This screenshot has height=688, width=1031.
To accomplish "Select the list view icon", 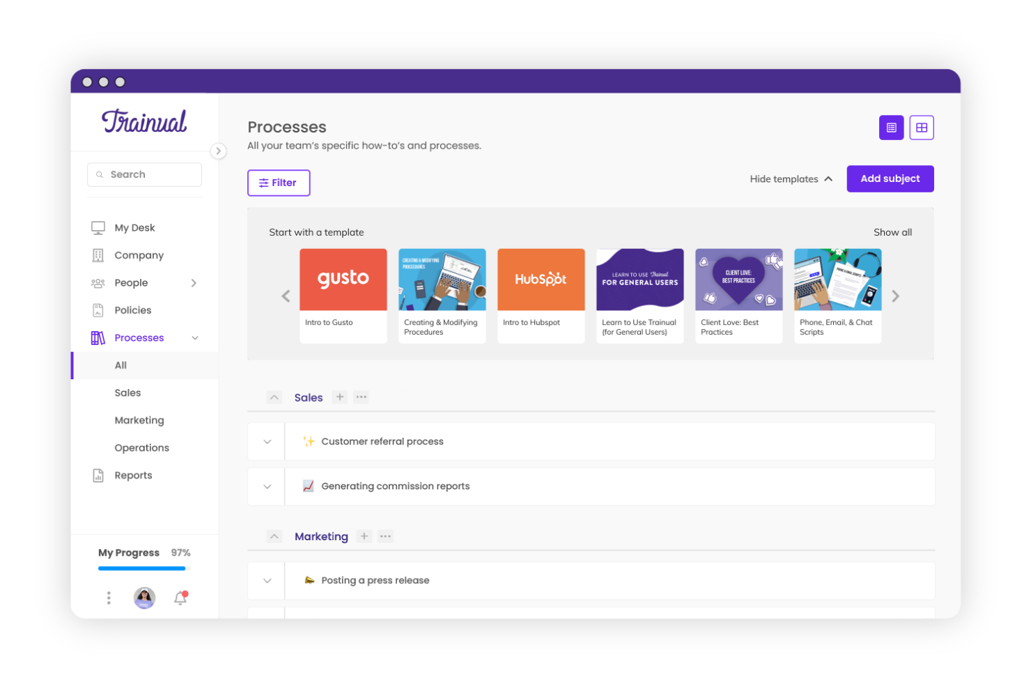I will point(891,127).
